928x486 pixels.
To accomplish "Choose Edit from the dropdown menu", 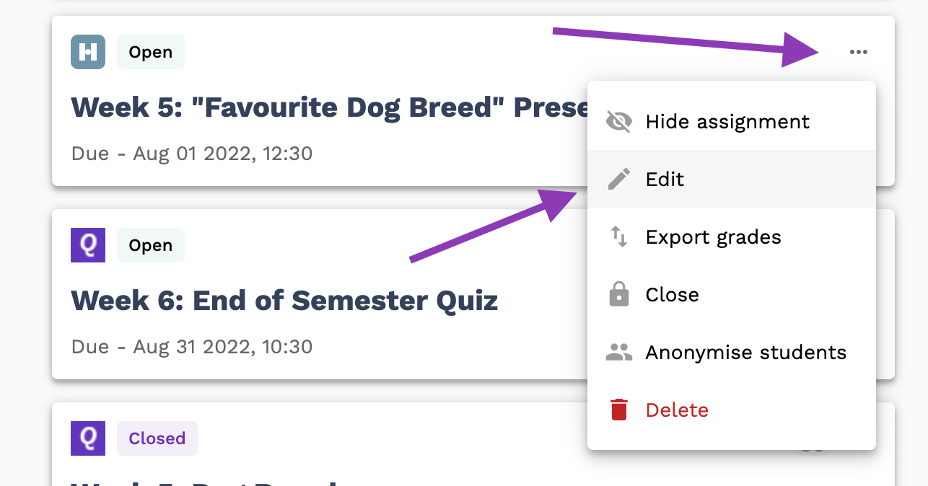I will (732, 179).
